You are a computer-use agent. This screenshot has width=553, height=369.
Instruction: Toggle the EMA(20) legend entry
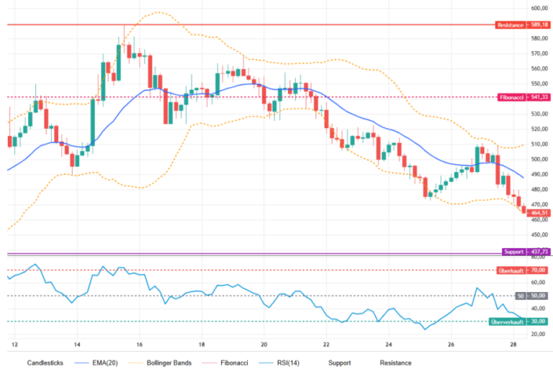click(x=96, y=363)
